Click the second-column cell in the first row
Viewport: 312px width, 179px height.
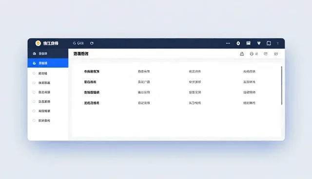[144, 72]
